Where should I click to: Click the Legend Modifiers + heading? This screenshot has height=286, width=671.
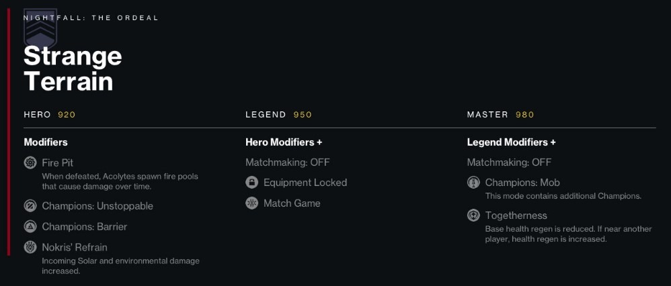(512, 142)
